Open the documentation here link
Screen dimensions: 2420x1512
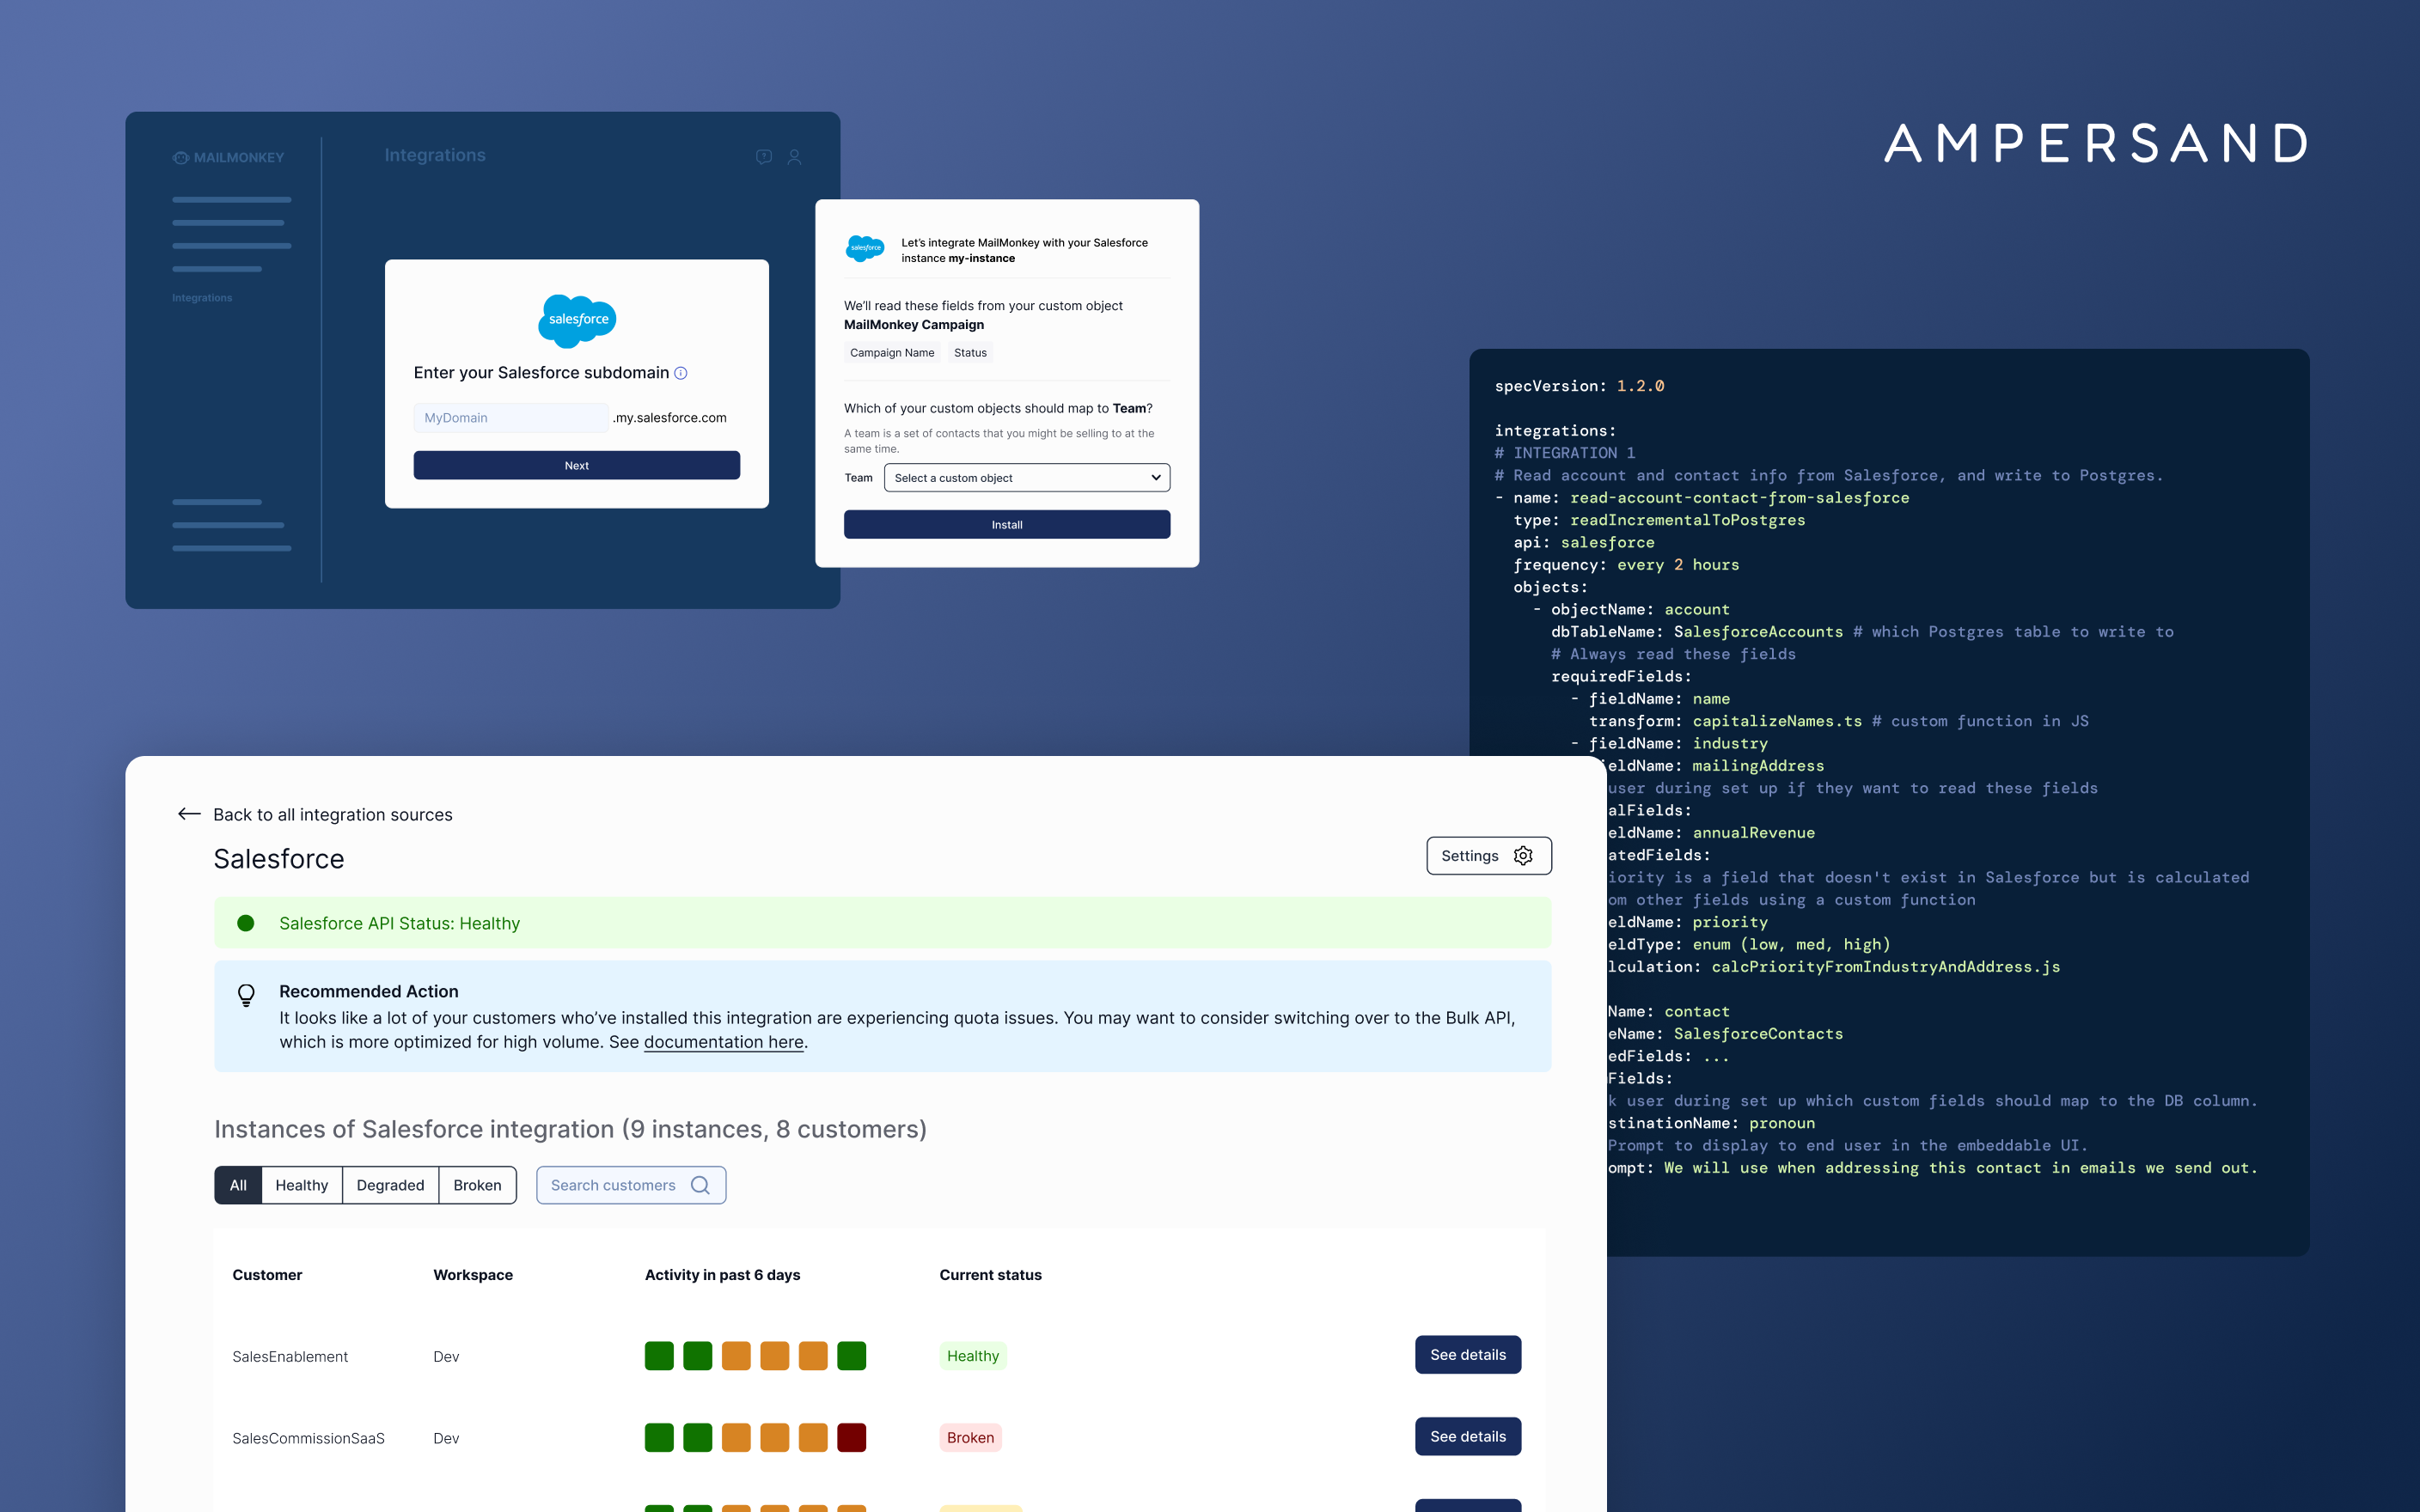click(723, 1042)
